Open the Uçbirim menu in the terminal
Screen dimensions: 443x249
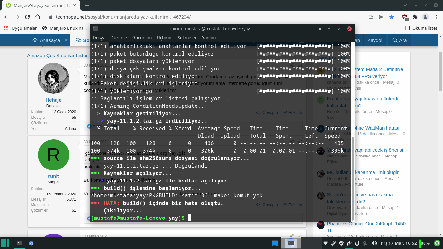165,38
